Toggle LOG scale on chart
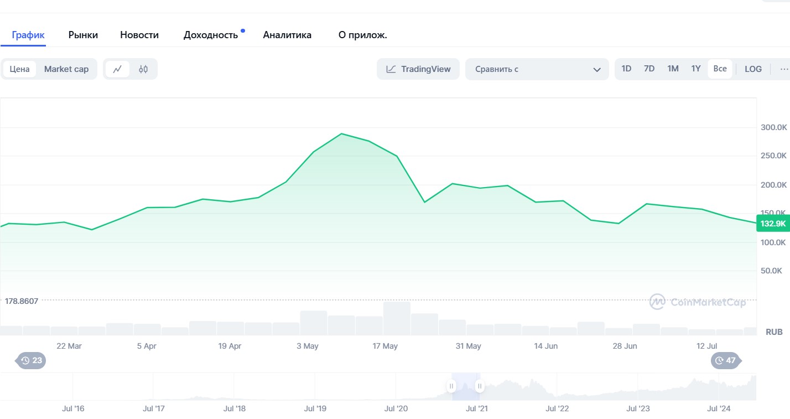 (x=753, y=69)
